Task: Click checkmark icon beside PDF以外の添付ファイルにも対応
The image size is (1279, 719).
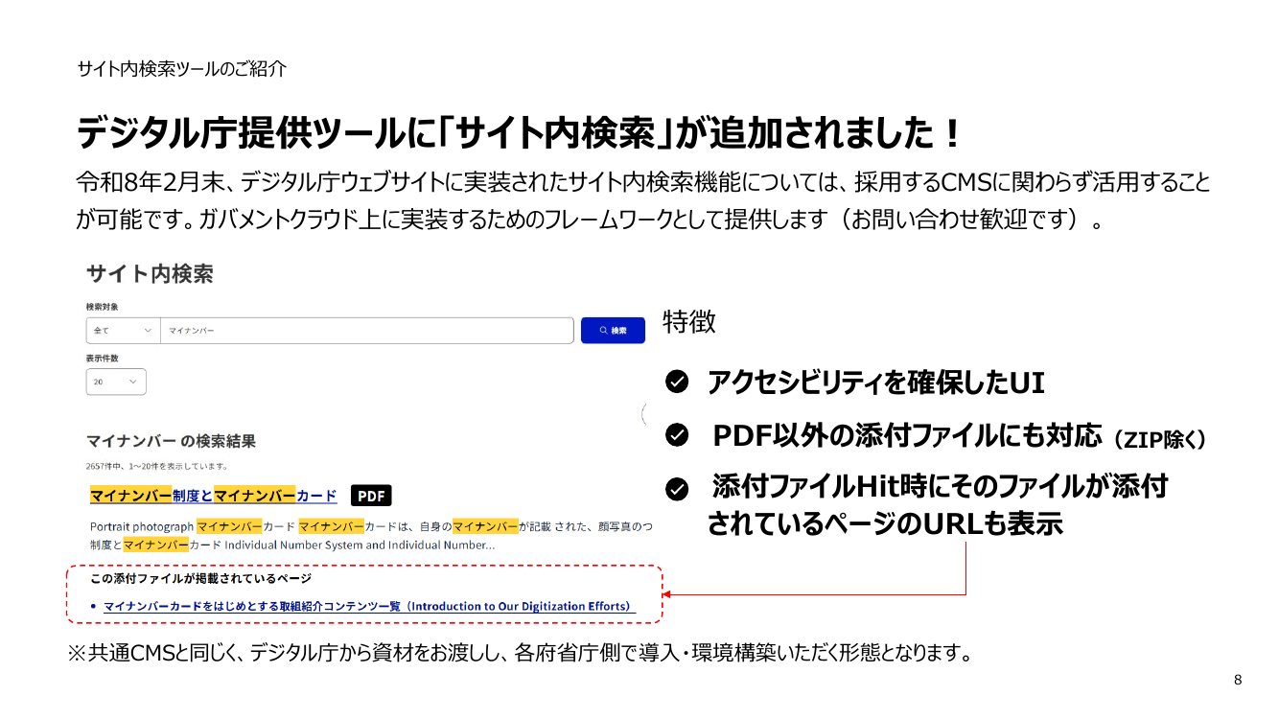Action: [677, 436]
